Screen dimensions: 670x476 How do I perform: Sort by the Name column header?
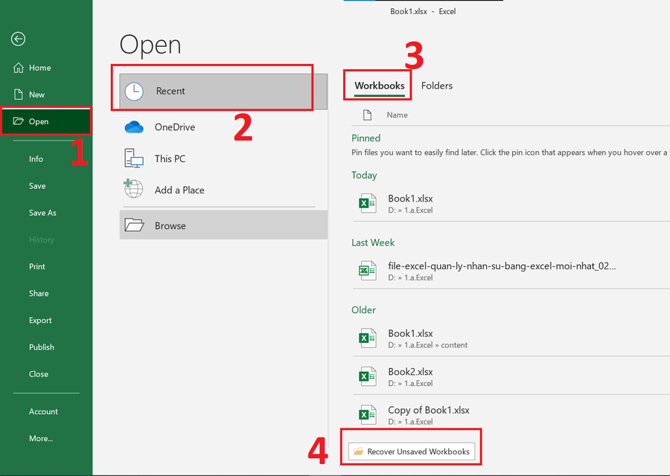click(397, 115)
